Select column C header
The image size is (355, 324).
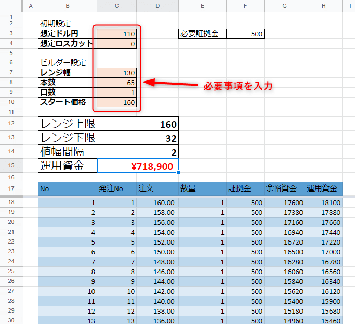point(116,6)
